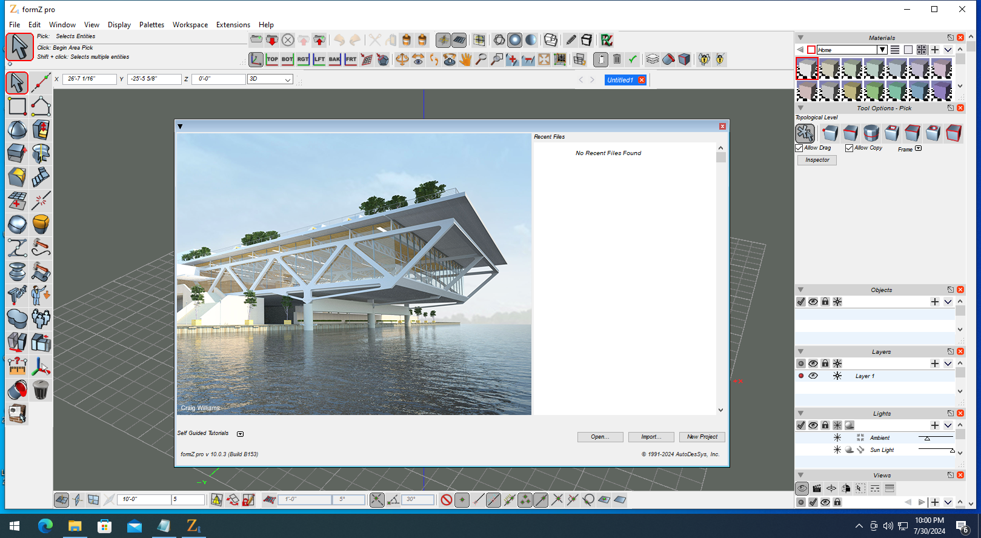Activate the hand pan tool
This screenshot has width=981, height=538.
pyautogui.click(x=465, y=59)
